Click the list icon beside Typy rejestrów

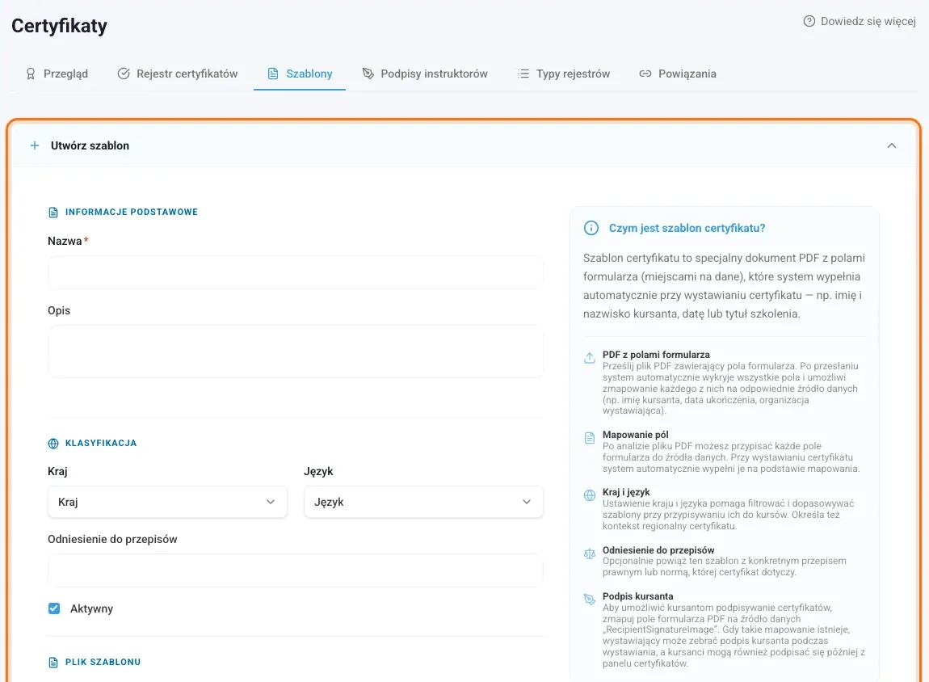tap(523, 74)
